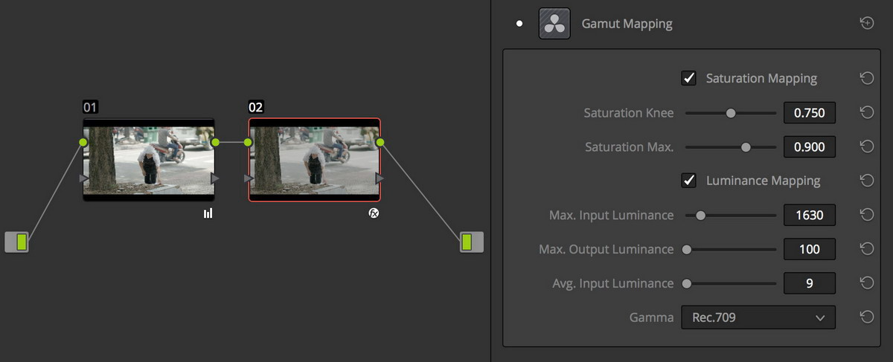Click node 01 key input triangle
The image size is (893, 362).
(84, 178)
